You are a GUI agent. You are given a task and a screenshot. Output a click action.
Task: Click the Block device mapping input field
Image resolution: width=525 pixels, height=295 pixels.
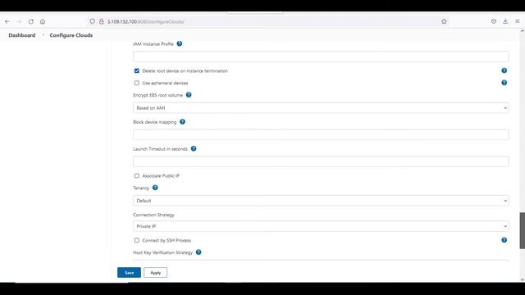321,134
